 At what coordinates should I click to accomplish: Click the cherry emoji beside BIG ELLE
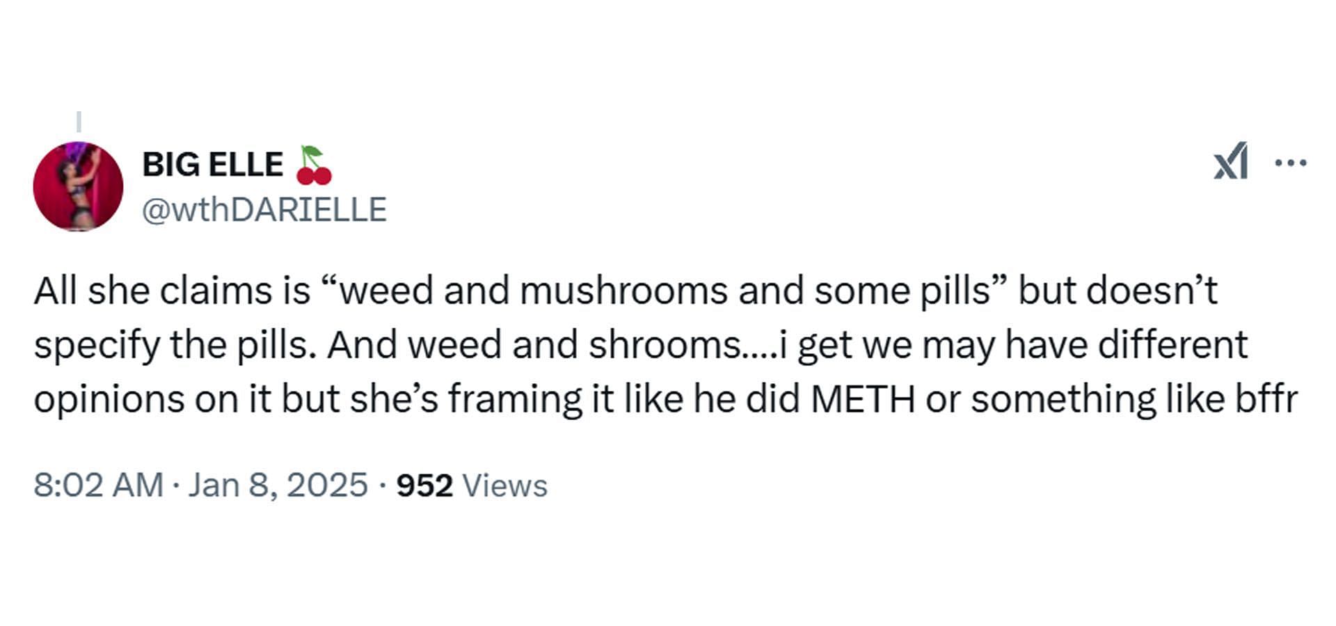(313, 165)
